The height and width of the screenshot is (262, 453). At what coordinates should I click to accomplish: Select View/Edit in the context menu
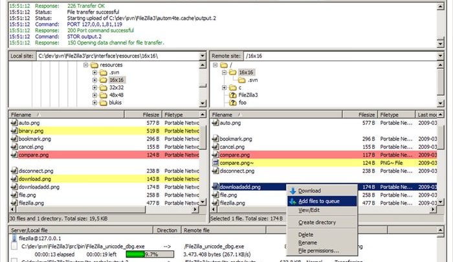point(322,210)
